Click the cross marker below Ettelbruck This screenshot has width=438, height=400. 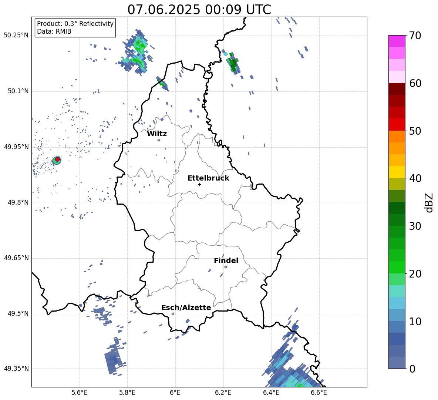pos(199,184)
